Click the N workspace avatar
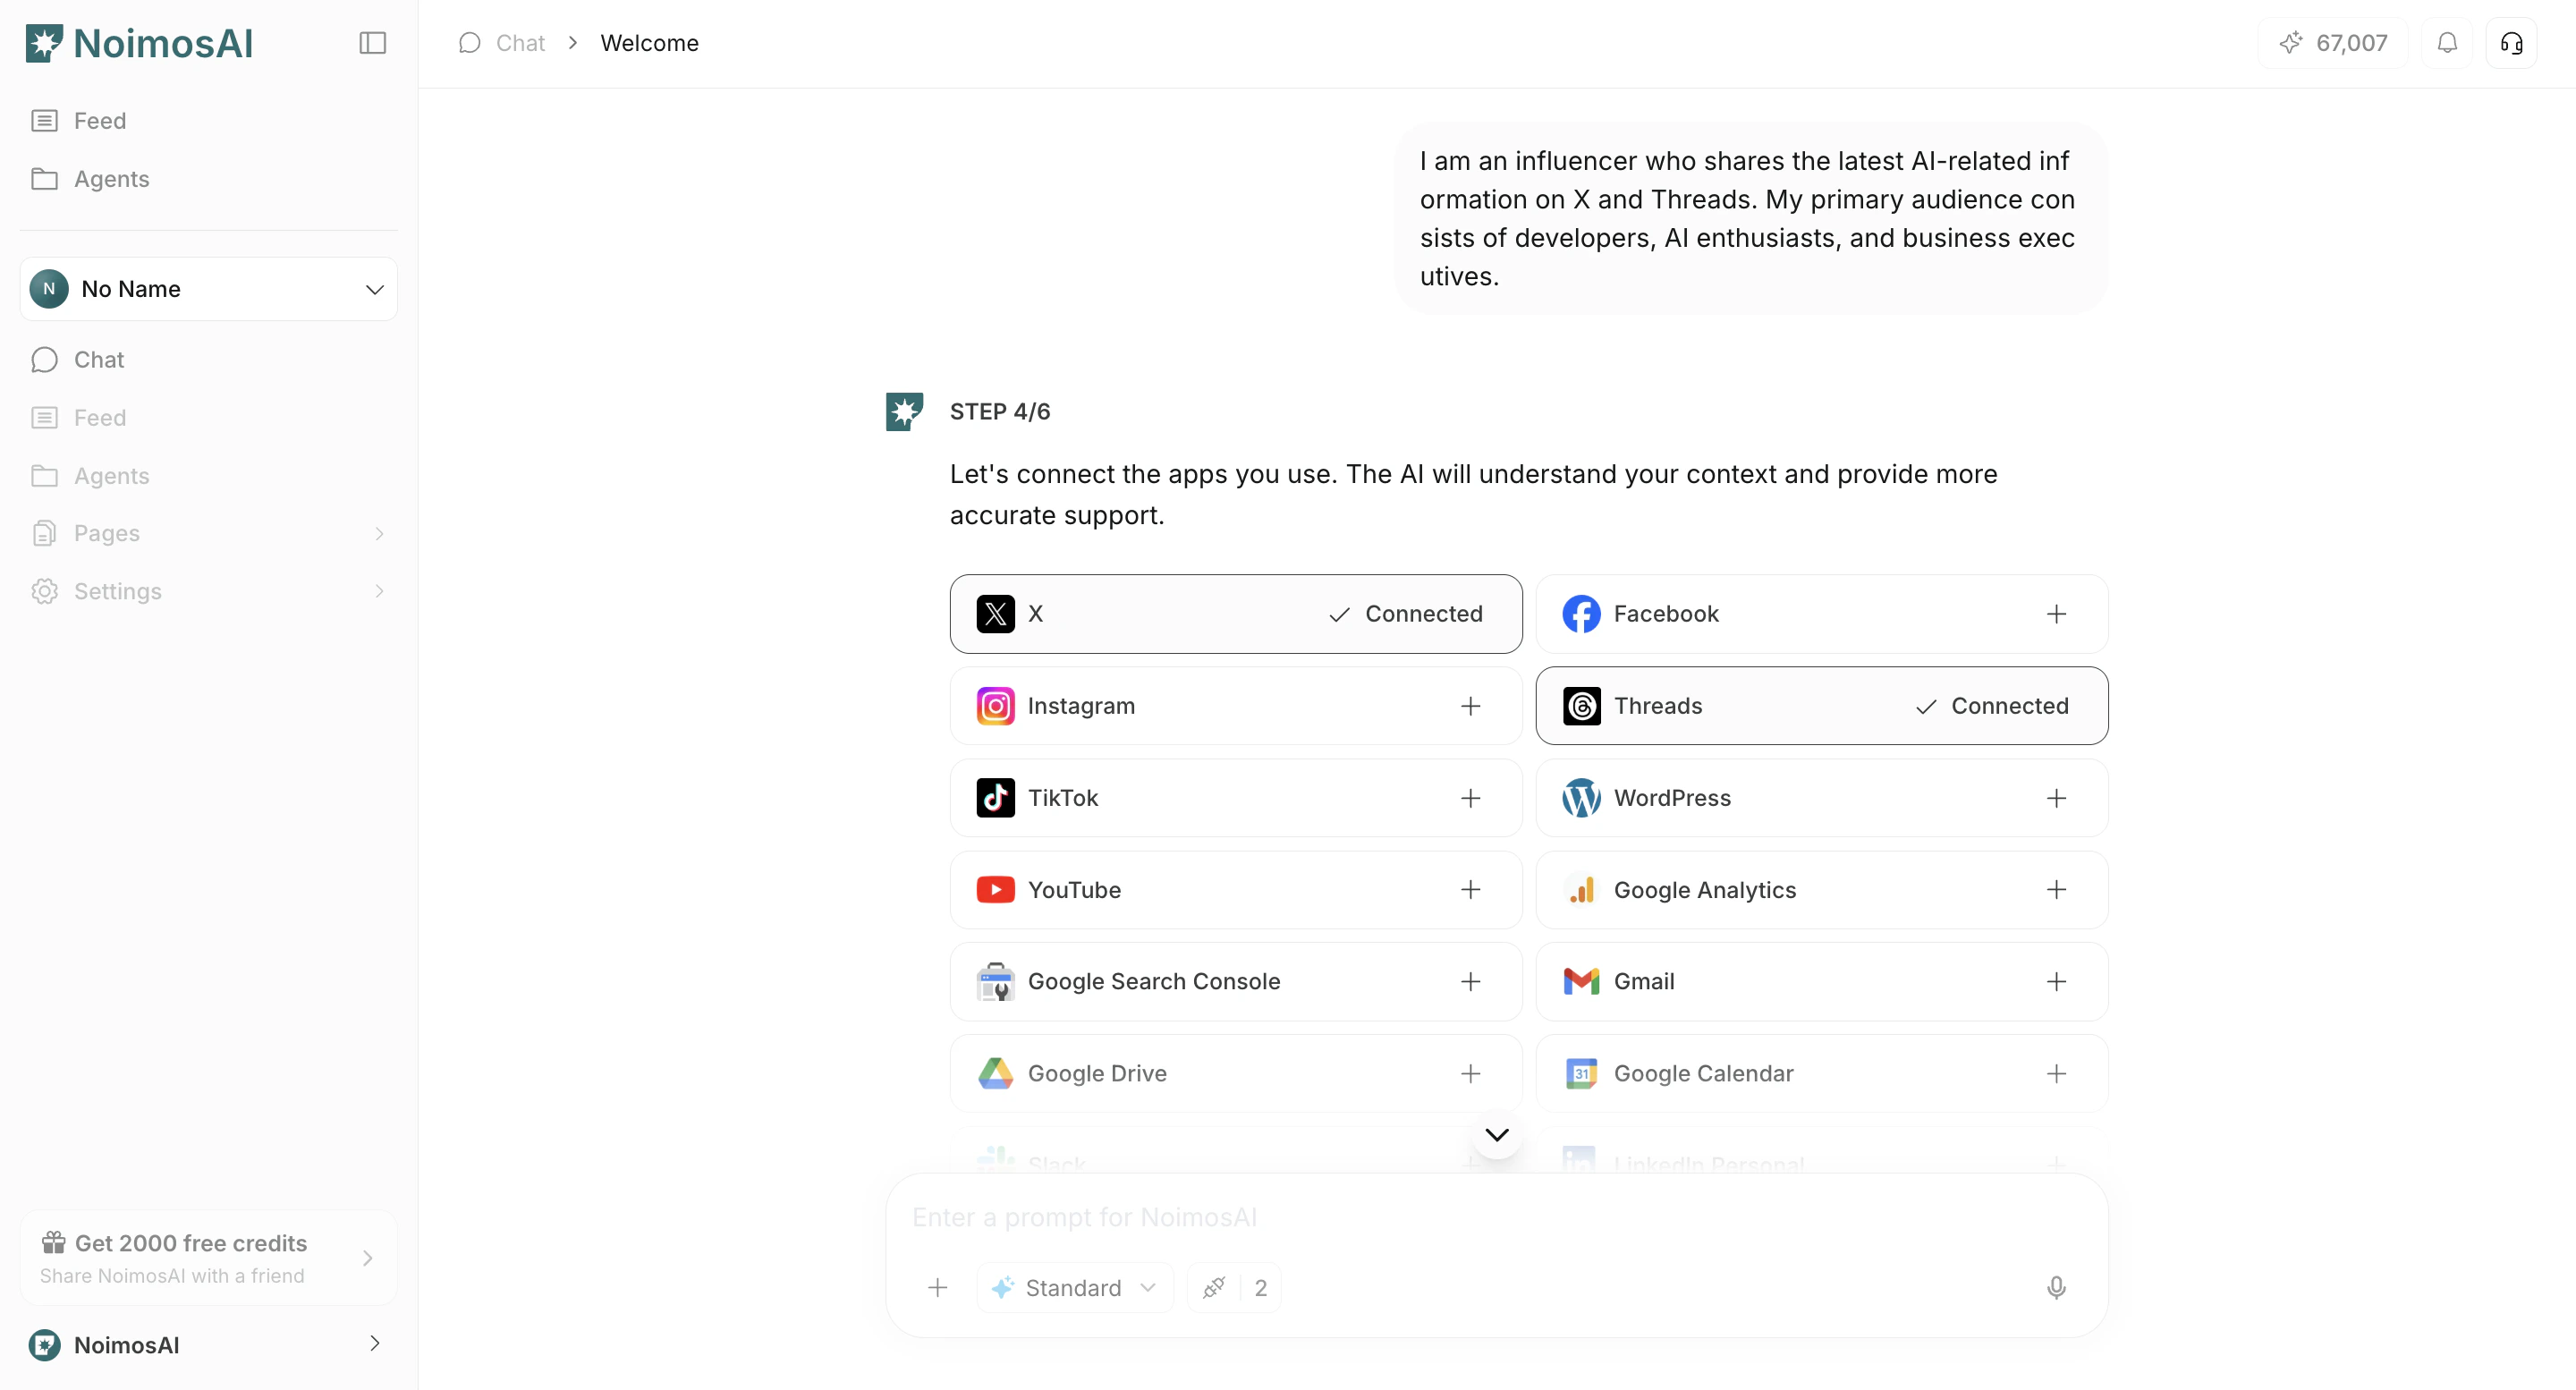The height and width of the screenshot is (1390, 2576). 49,289
